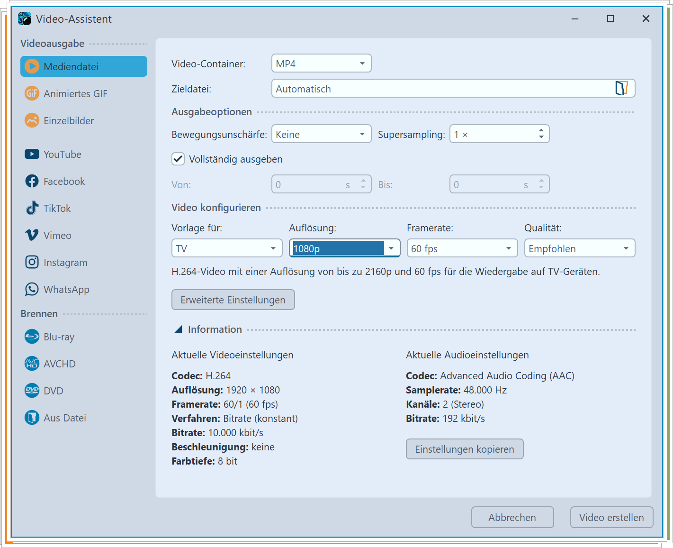
Task: Click Einstellungen kopieren button
Action: point(465,449)
